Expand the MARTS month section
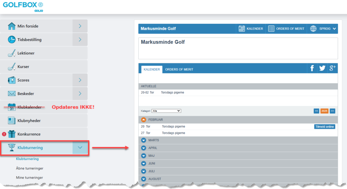The image size is (347, 189). 143,140
